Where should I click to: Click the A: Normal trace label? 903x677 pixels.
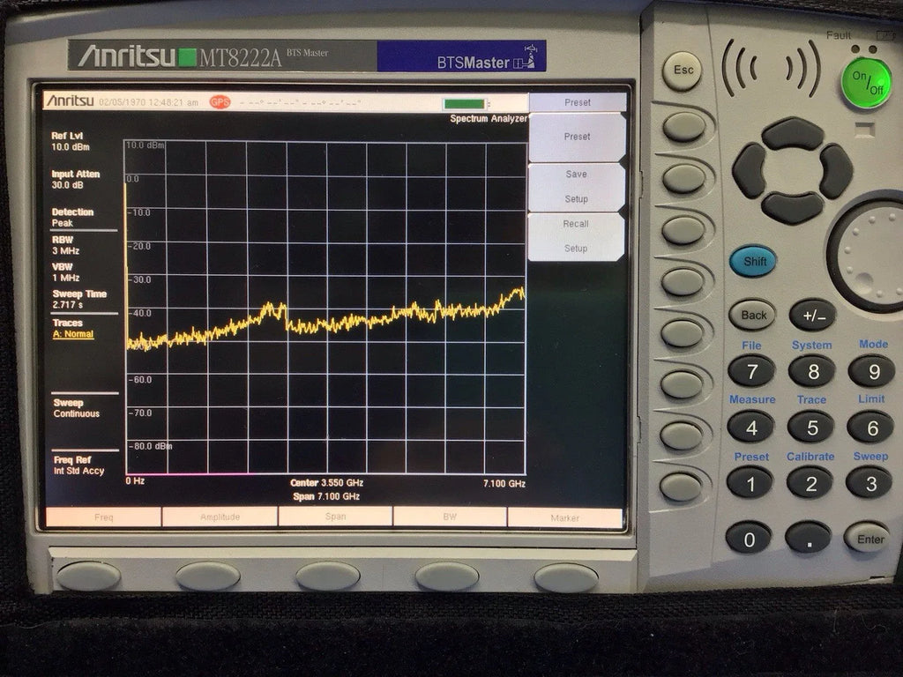click(73, 334)
